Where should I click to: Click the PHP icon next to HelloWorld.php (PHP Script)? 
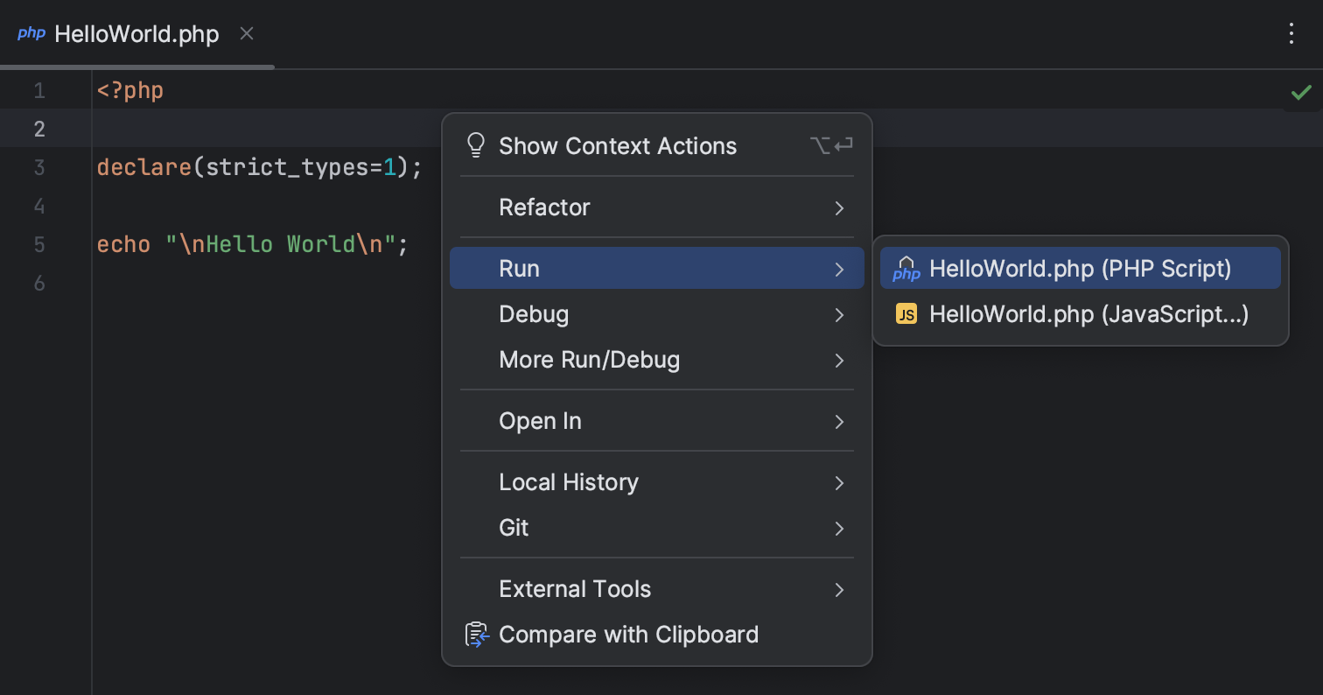pos(906,269)
